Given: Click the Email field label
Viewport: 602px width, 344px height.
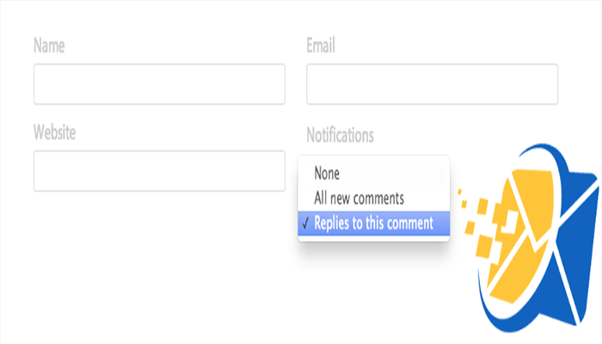Looking at the screenshot, I should pos(320,46).
